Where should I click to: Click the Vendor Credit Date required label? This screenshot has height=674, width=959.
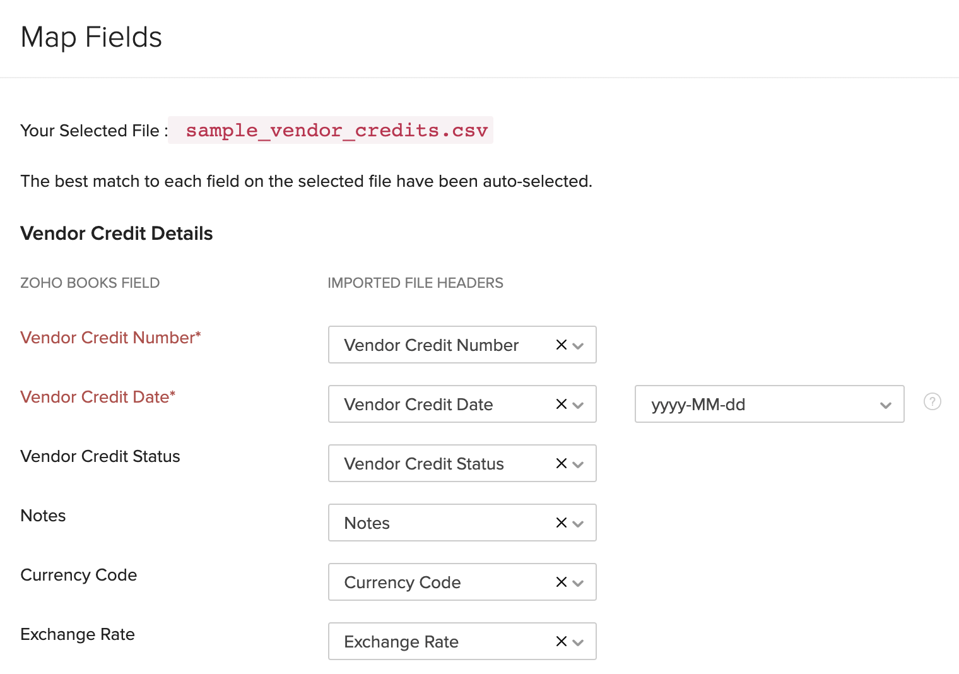pyautogui.click(x=98, y=396)
